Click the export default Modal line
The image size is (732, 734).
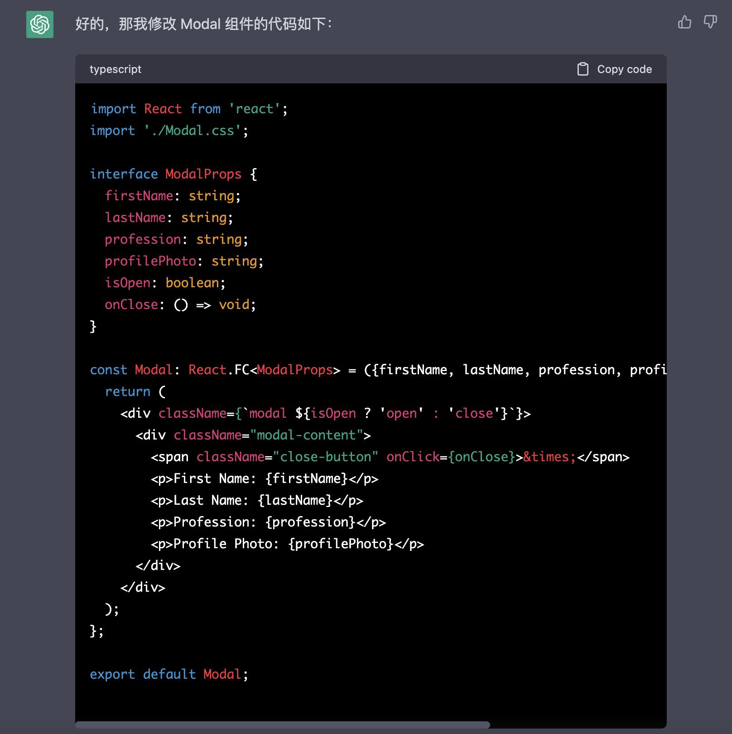tap(166, 674)
